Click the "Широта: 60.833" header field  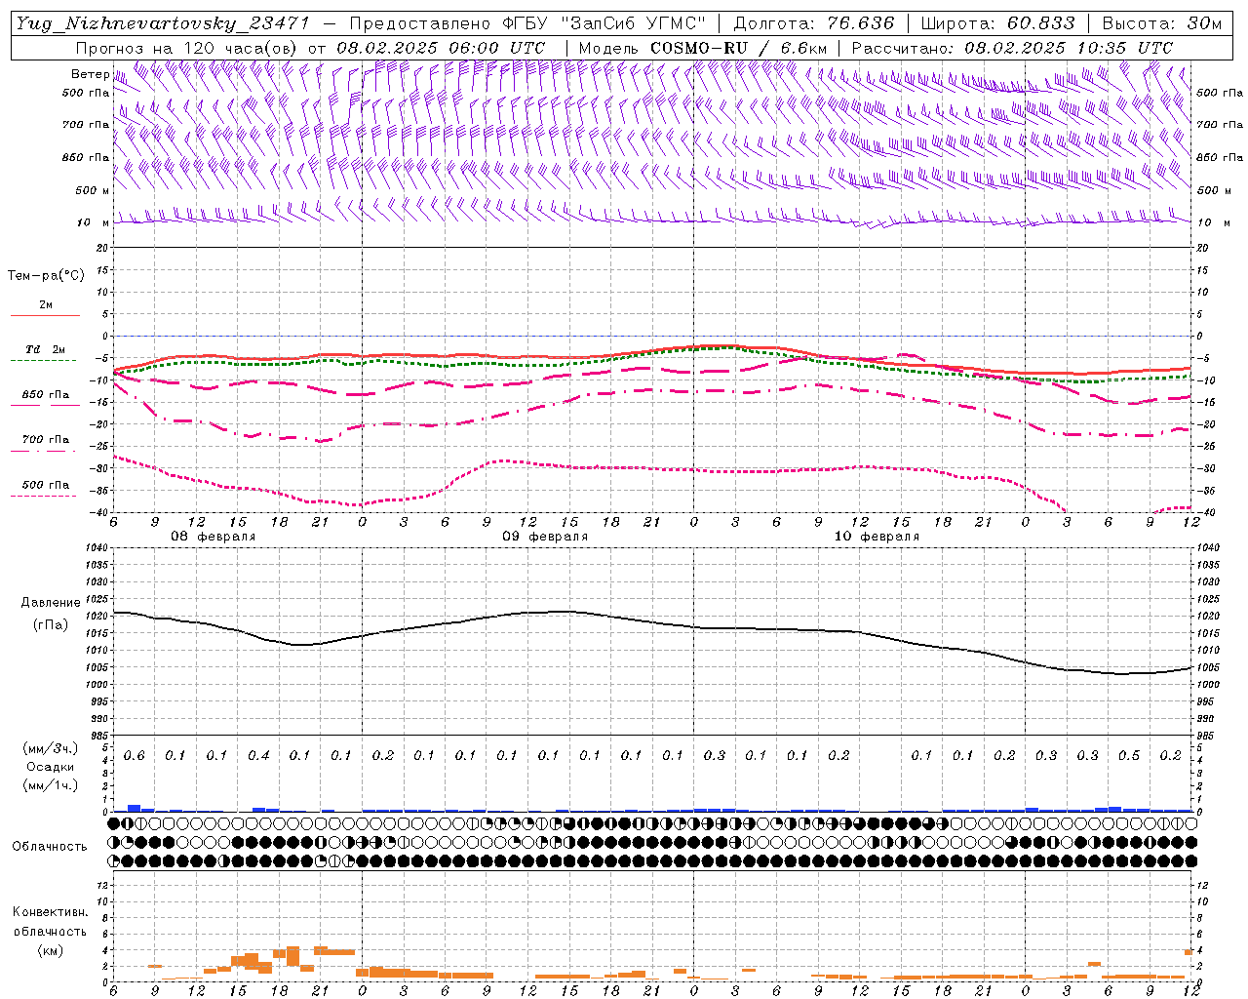997,23
